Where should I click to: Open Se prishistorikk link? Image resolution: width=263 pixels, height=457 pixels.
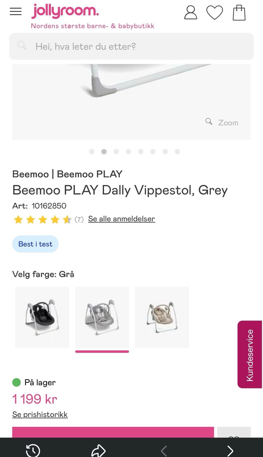[40, 414]
